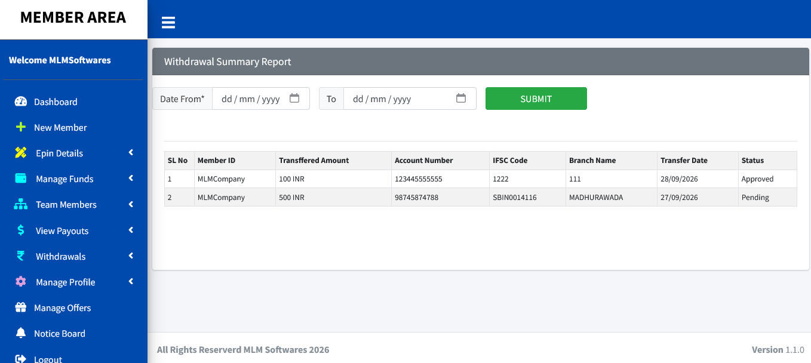Image resolution: width=811 pixels, height=363 pixels.
Task: Click the MADHURAWADA branch cell
Action: [612, 198]
